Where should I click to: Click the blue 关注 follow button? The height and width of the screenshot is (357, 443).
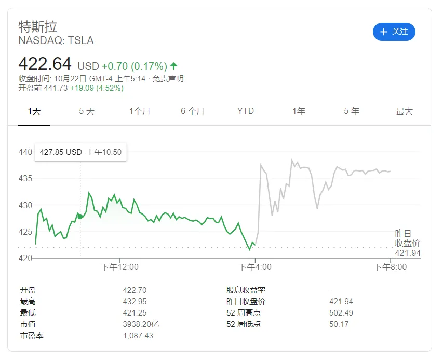(394, 32)
